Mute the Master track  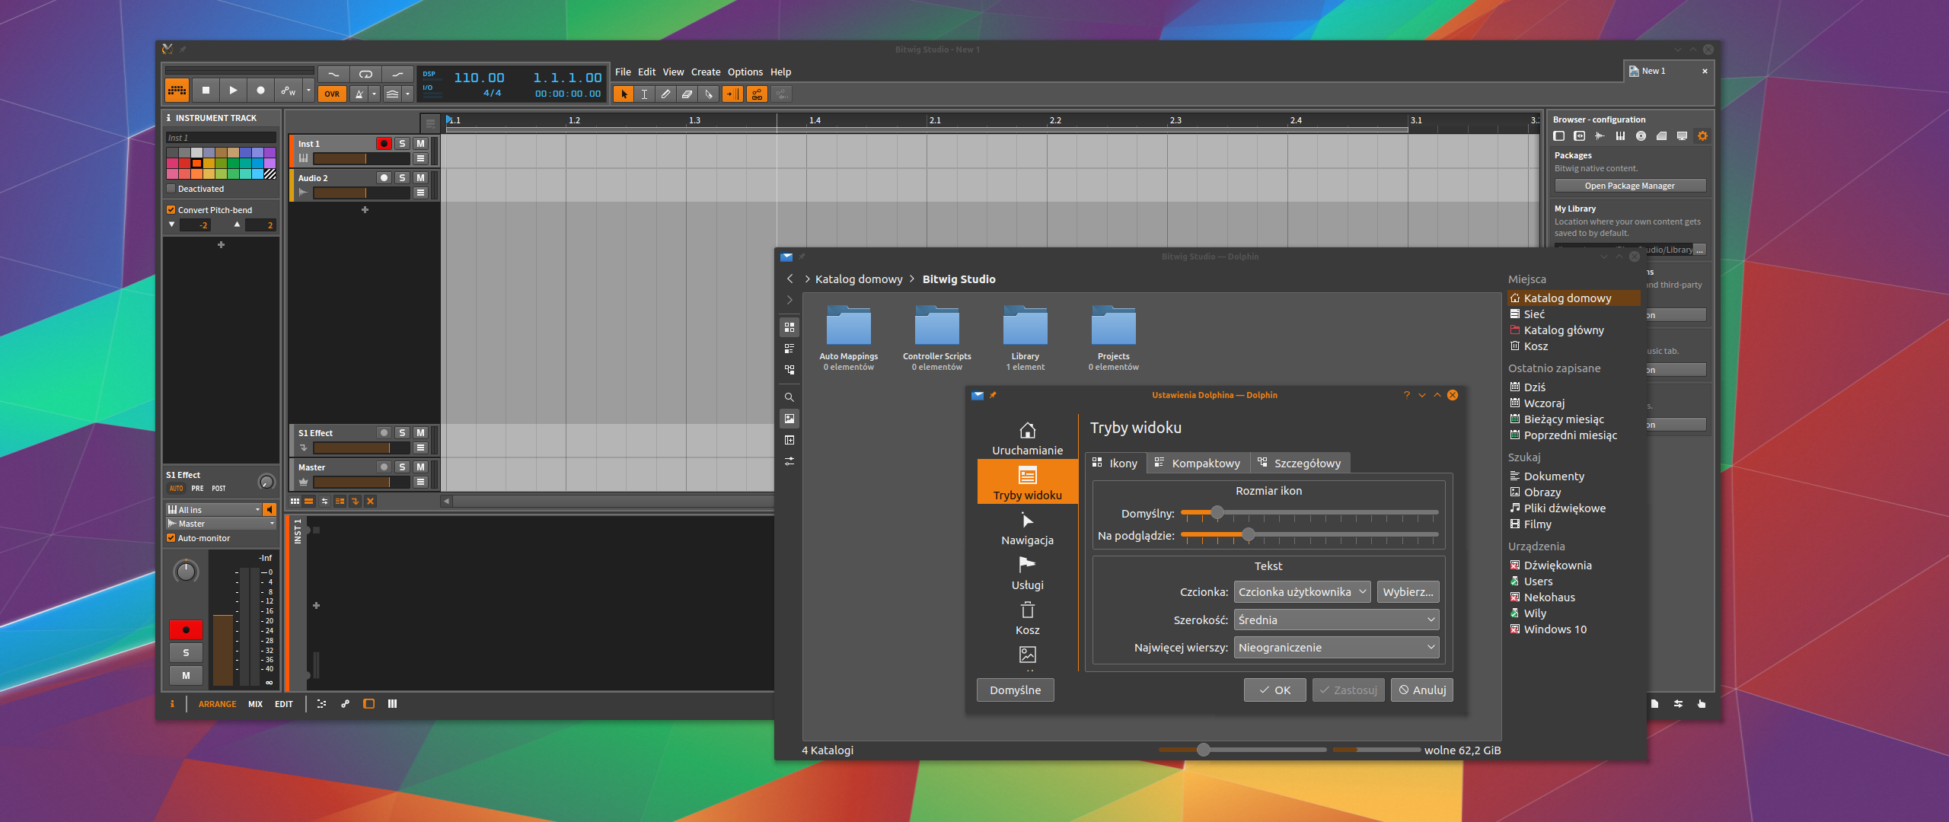420,467
